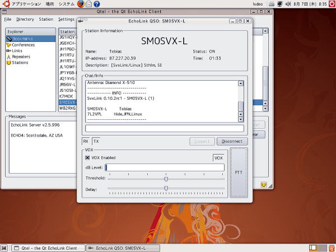336x252 pixels.
Task: Click the red power button icon
Action: click(x=332, y=4)
